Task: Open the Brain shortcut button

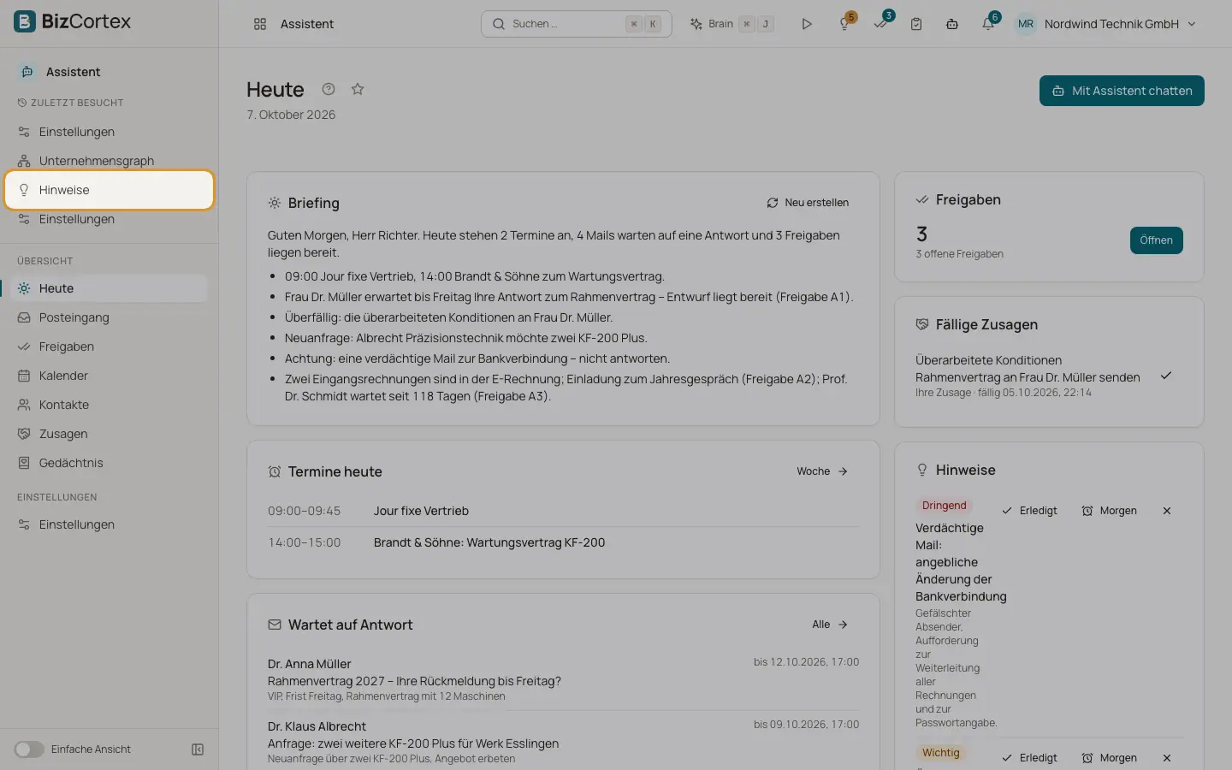Action: [732, 24]
